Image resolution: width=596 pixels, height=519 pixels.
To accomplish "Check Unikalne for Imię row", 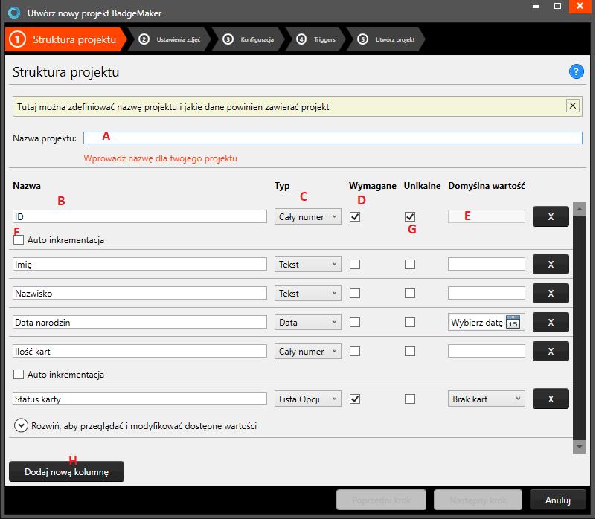I will pos(410,264).
